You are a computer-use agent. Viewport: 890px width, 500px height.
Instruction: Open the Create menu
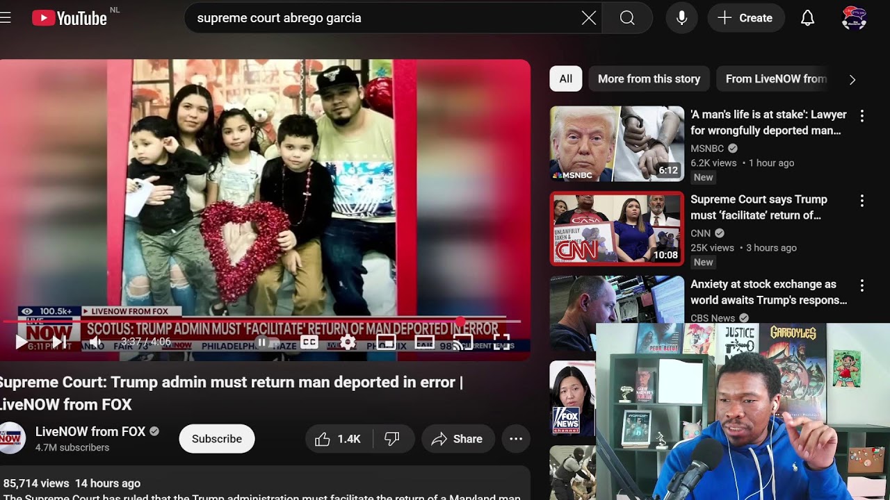pyautogui.click(x=746, y=18)
